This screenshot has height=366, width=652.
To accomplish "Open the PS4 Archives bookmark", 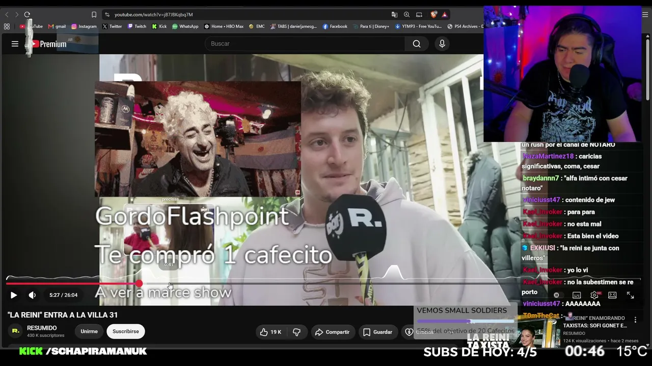I will pyautogui.click(x=465, y=26).
